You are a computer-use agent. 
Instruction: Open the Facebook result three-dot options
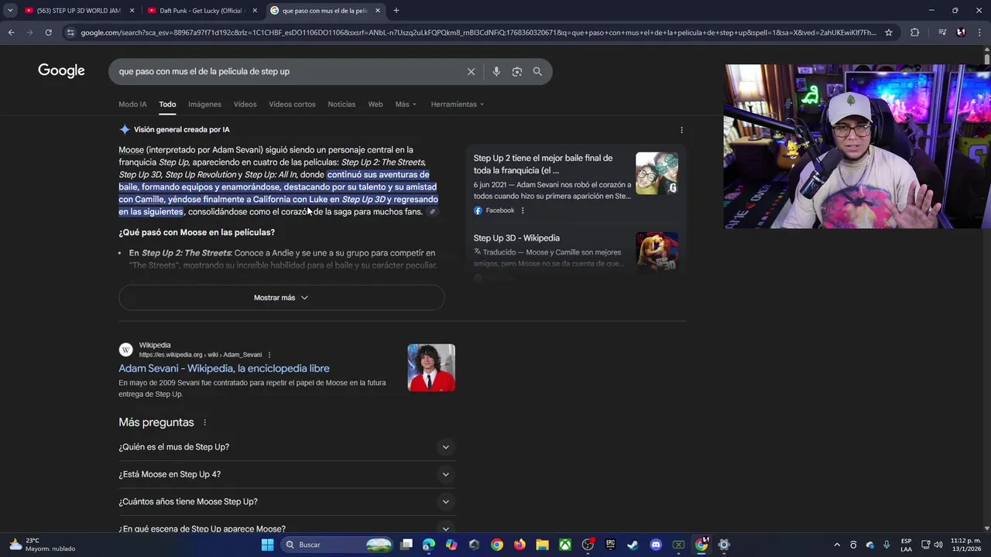coord(523,210)
